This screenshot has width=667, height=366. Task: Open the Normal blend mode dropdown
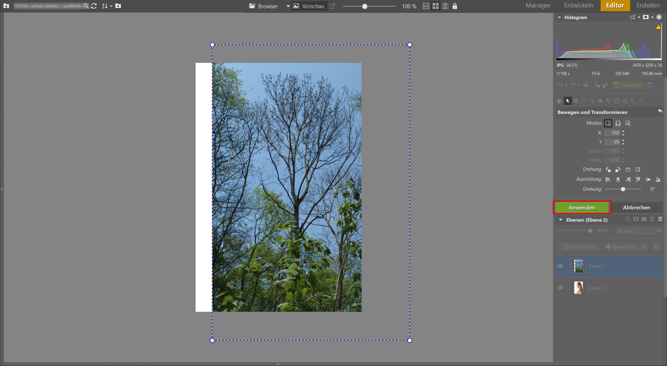pos(639,231)
